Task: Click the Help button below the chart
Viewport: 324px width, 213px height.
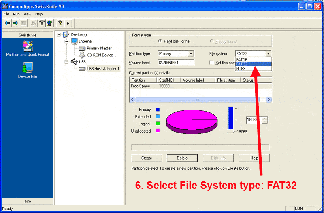Action: pyautogui.click(x=254, y=158)
